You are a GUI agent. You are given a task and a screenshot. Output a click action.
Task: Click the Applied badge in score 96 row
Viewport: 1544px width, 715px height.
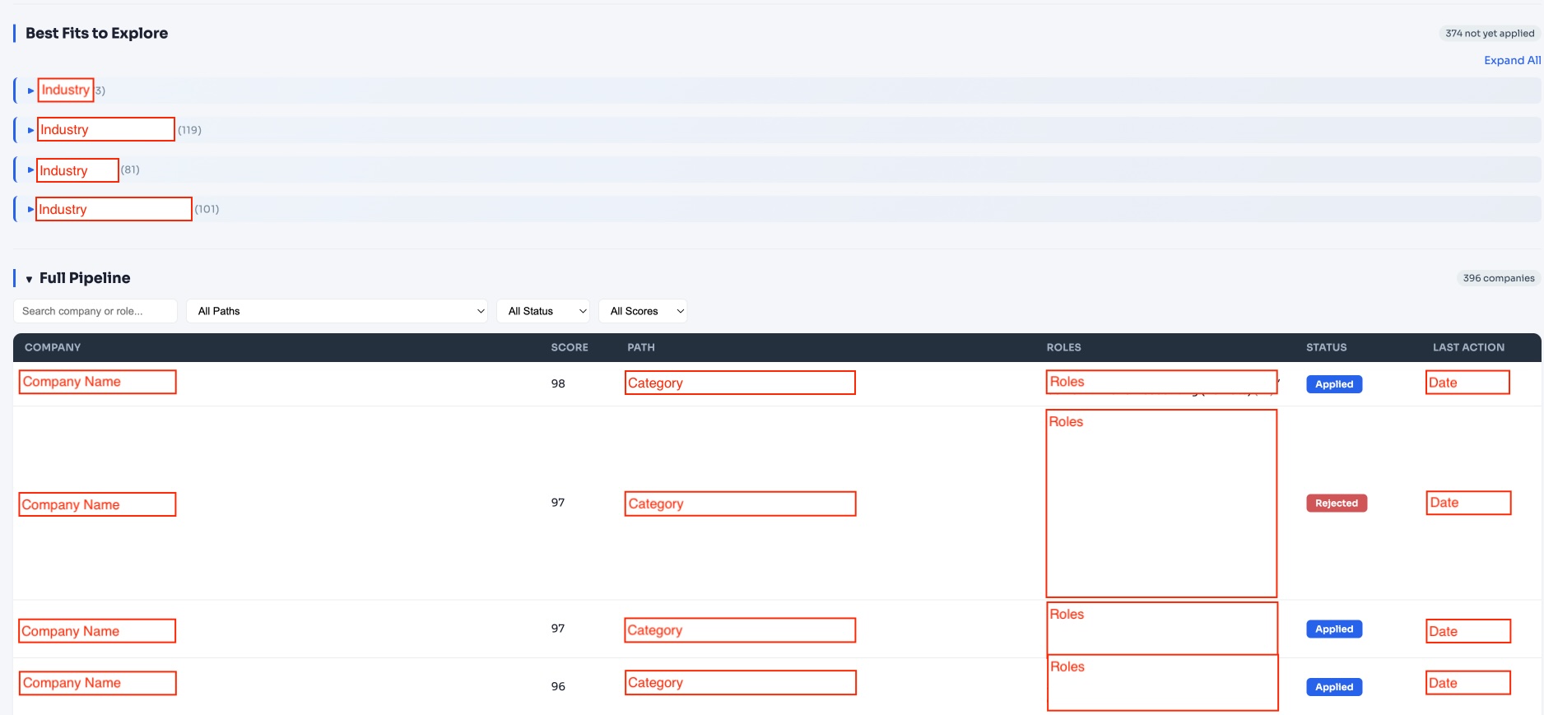[x=1334, y=687]
